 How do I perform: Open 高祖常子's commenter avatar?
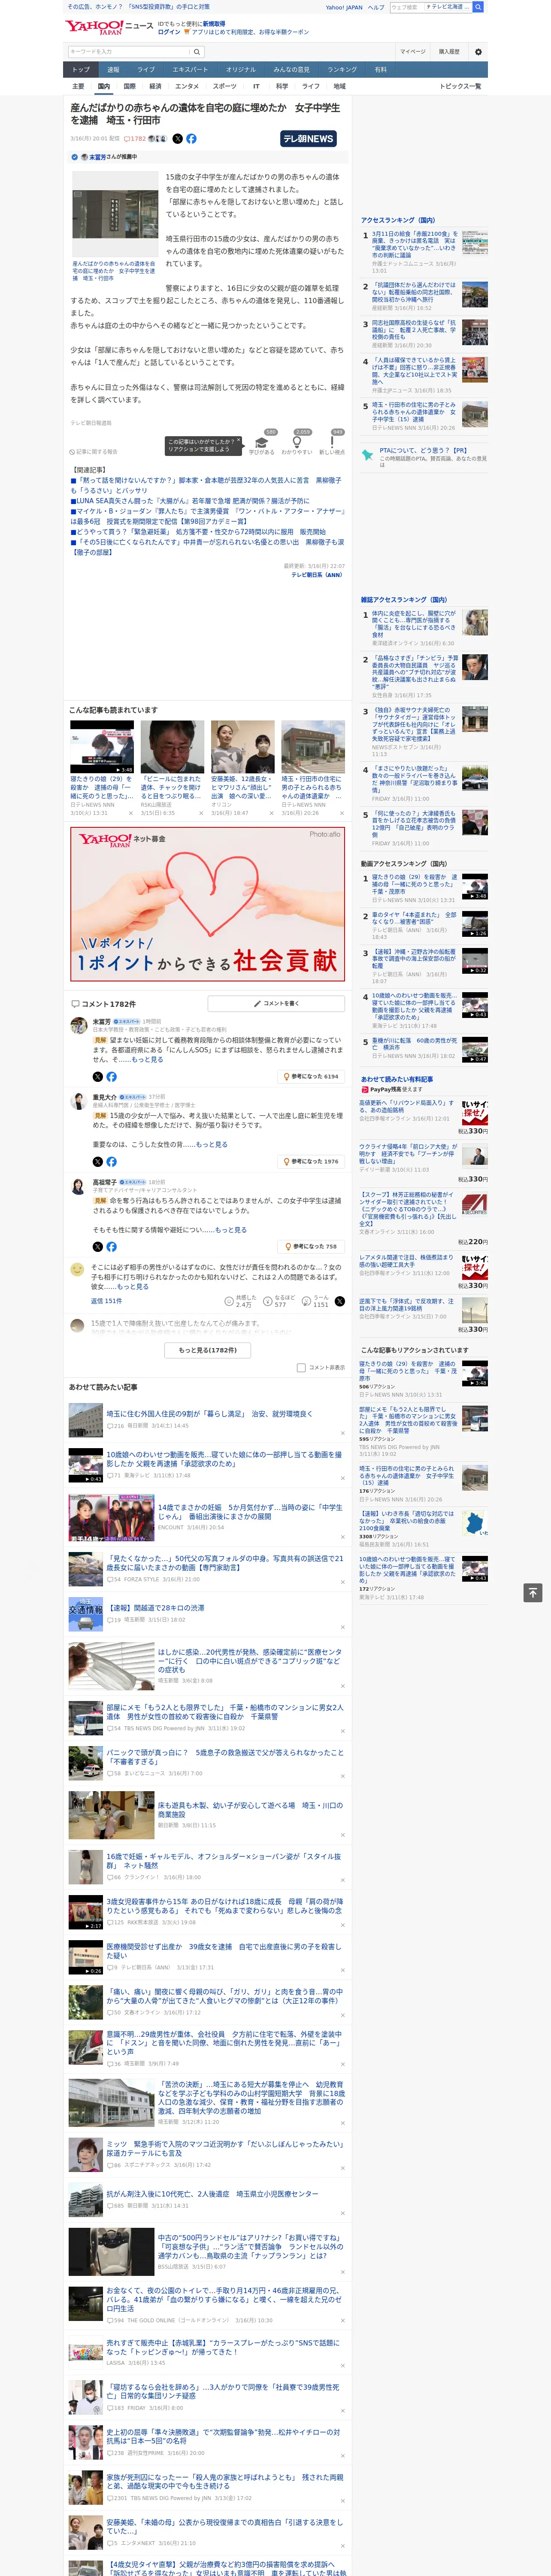[78, 1186]
